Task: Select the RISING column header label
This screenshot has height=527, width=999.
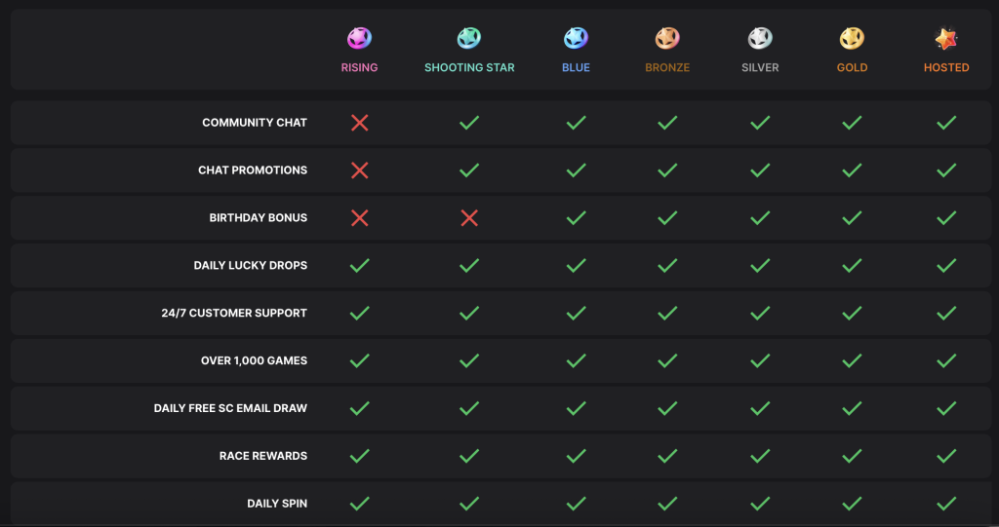Action: [x=359, y=67]
